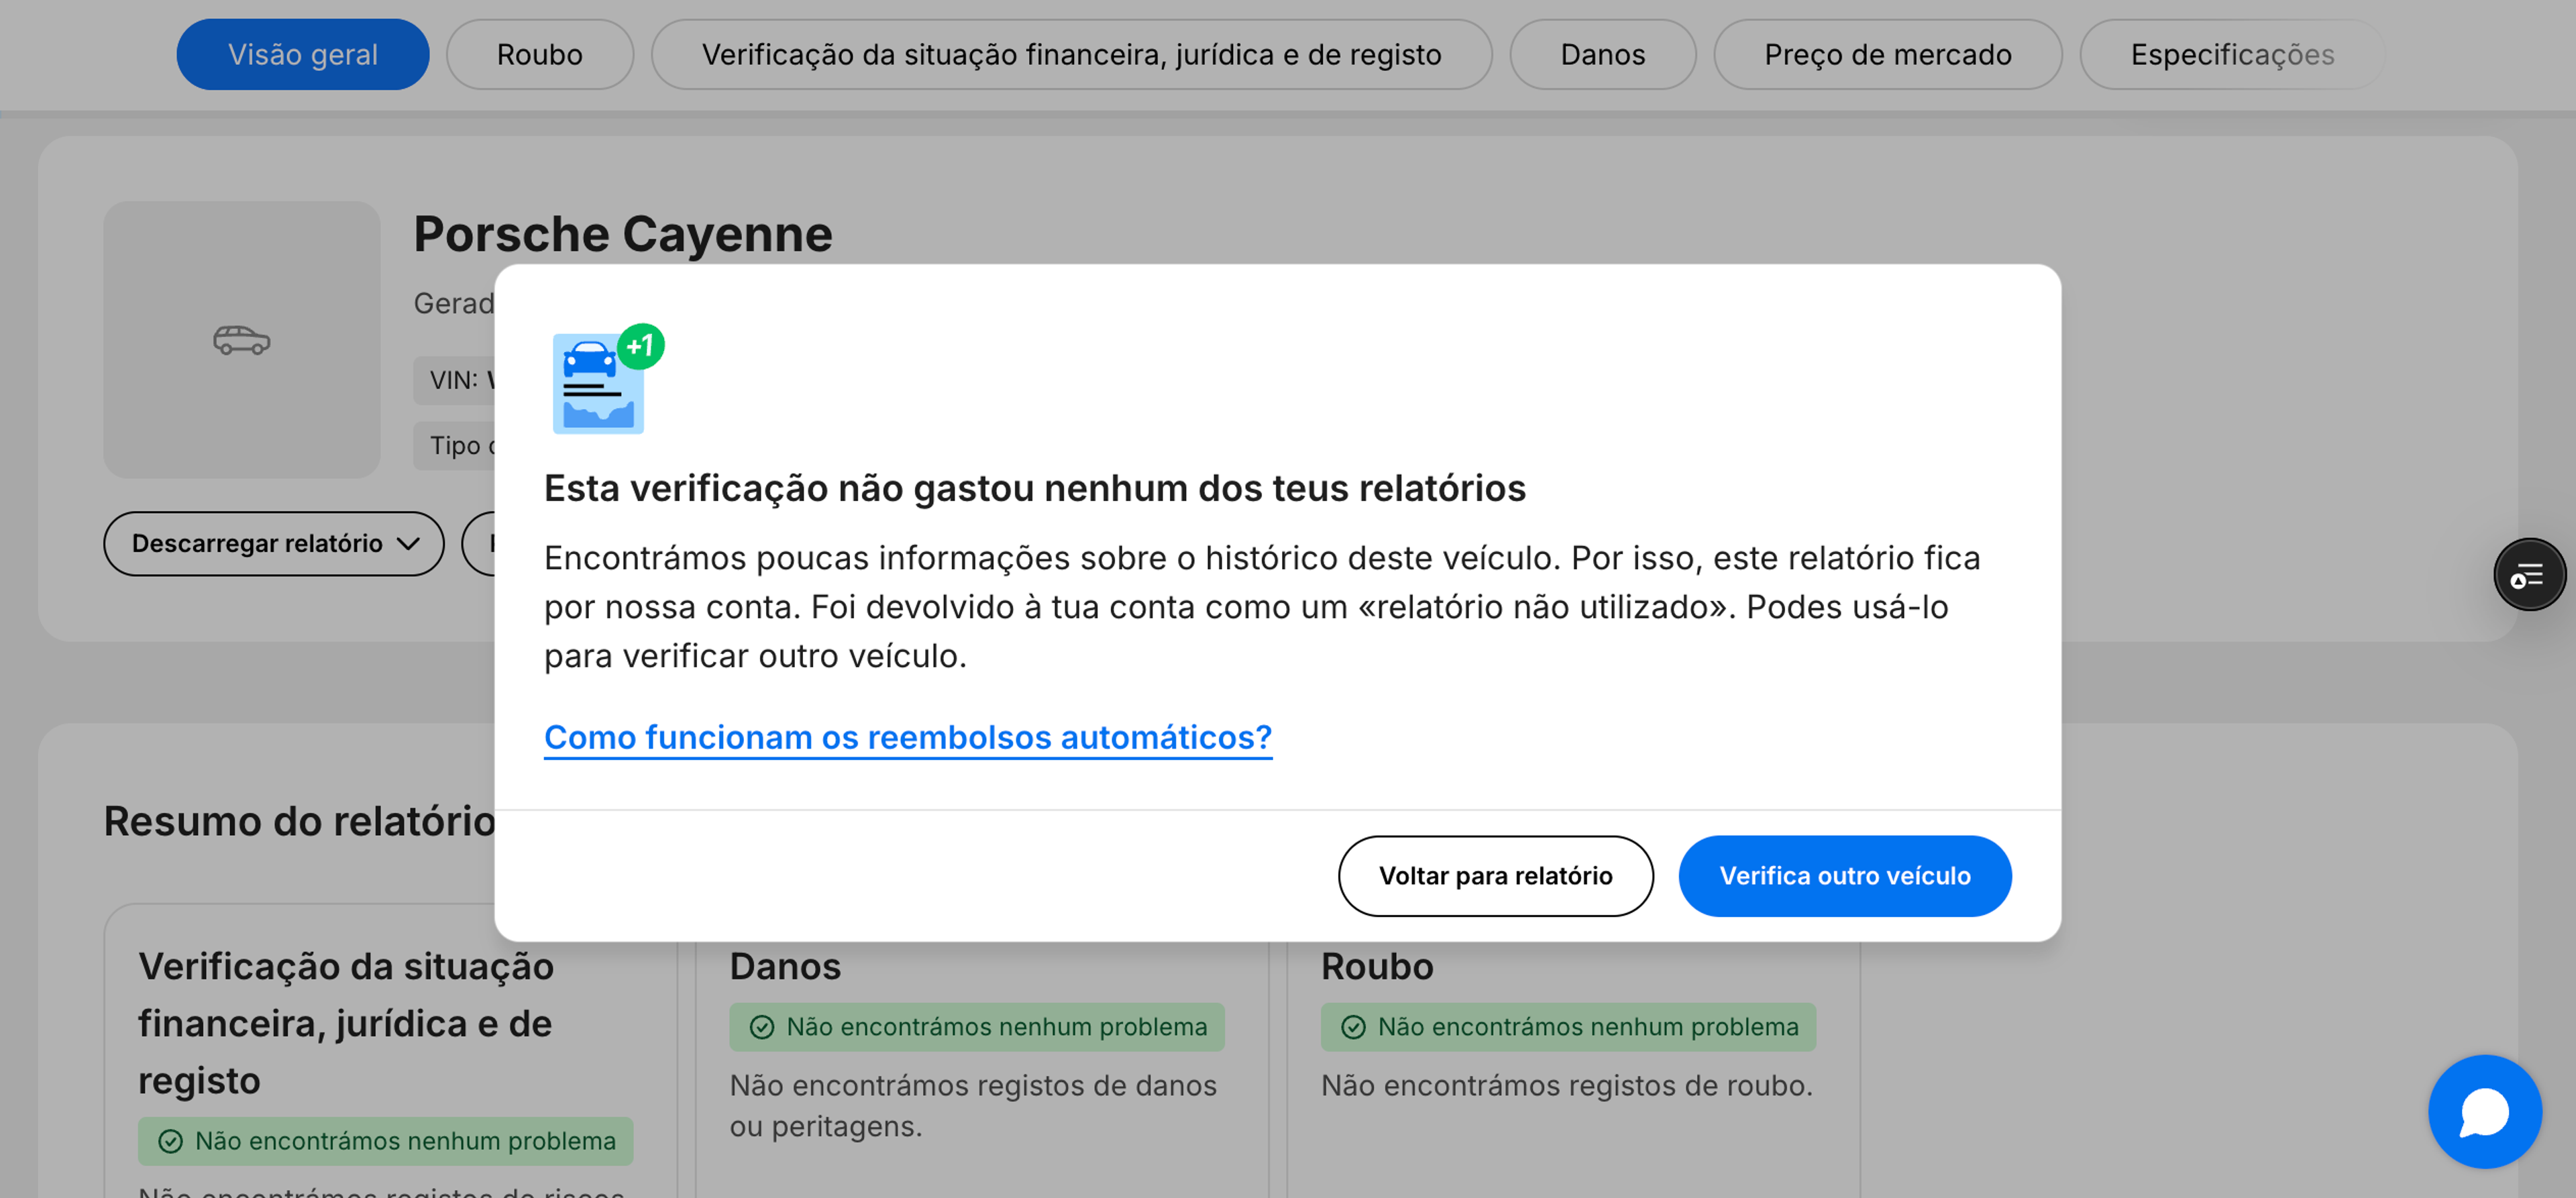This screenshot has width=2576, height=1198.
Task: Click the dialog heading about unused reports
Action: 1035,488
